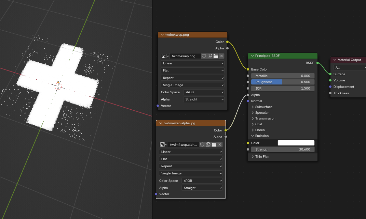Image resolution: width=366 pixels, height=219 pixels.
Task: Click the Volume input socket on Material Output
Action: point(330,80)
